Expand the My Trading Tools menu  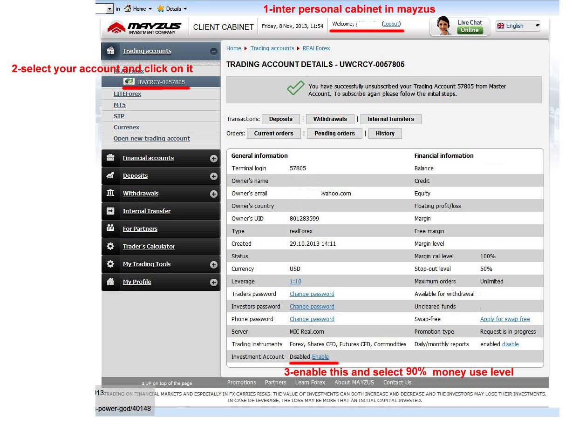pos(214,265)
